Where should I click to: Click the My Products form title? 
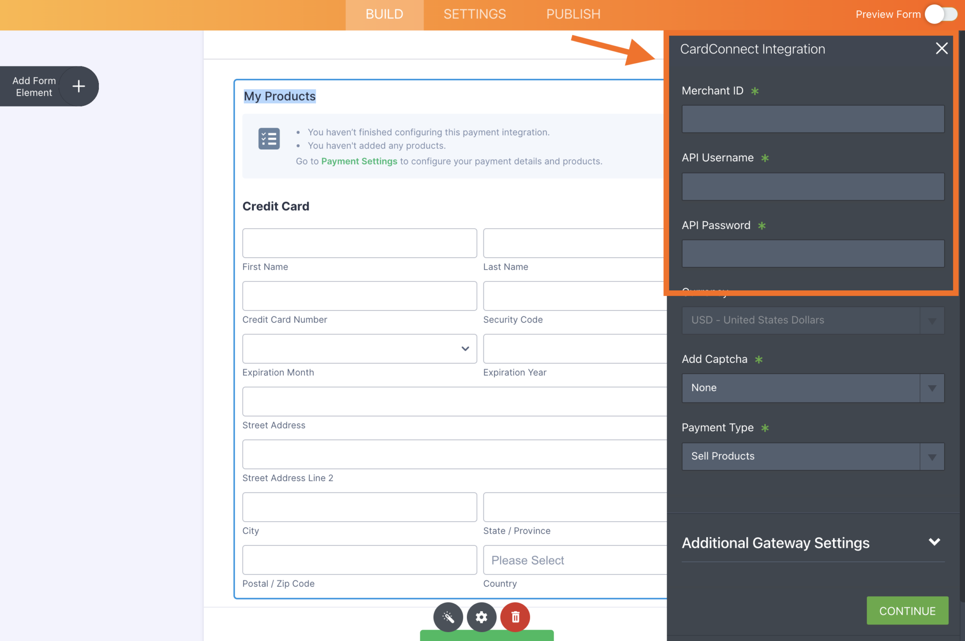point(279,96)
